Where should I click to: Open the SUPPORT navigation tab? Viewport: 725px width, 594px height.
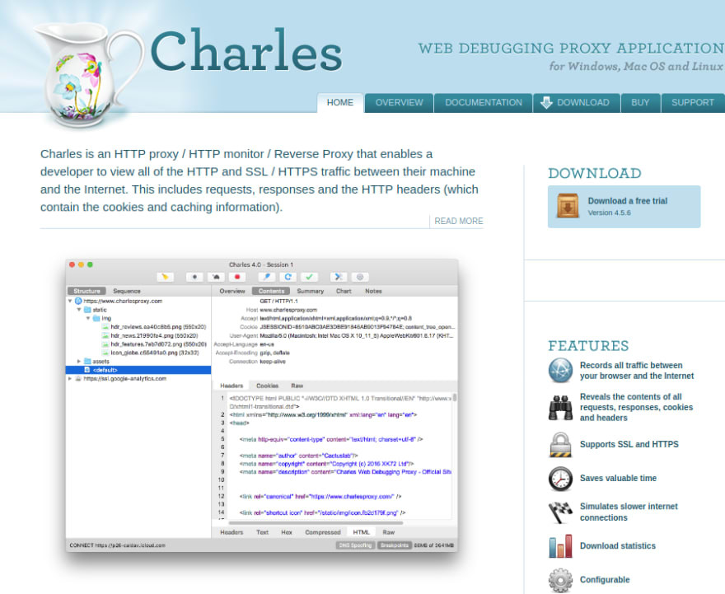[693, 103]
